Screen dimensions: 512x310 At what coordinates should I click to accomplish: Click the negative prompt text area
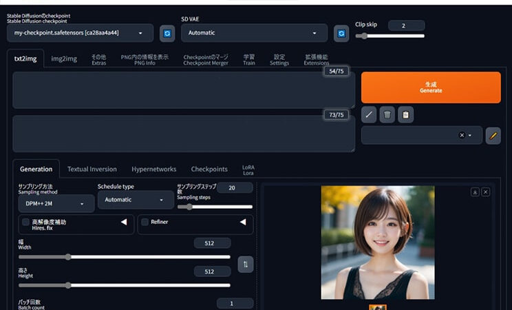point(184,134)
